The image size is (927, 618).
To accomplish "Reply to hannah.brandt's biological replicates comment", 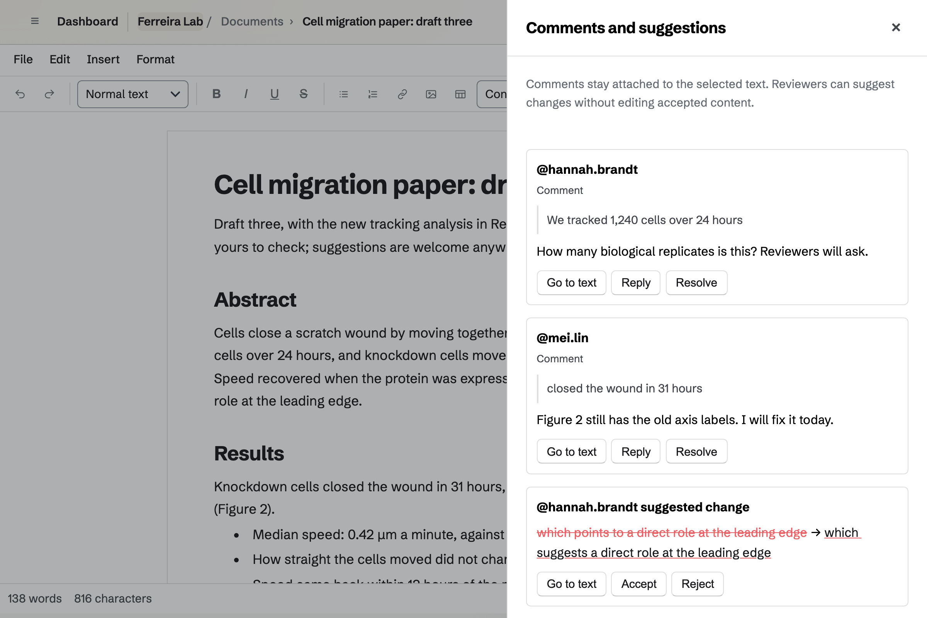I will click(636, 283).
